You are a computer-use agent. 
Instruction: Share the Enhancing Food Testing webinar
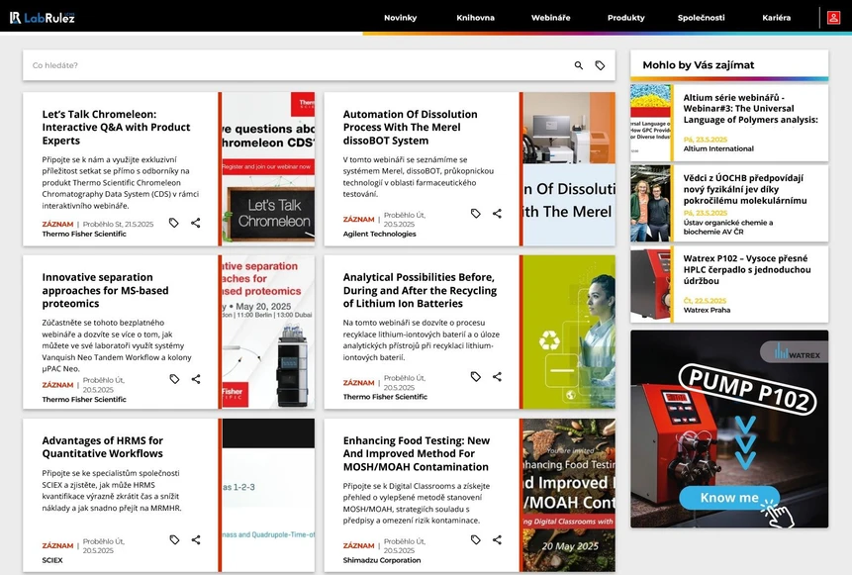click(497, 539)
